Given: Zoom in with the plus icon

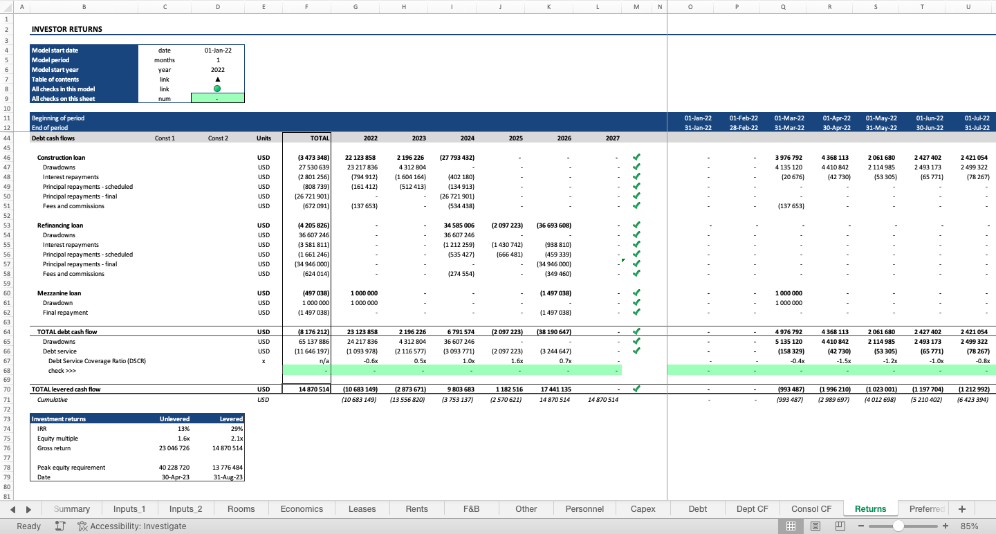Looking at the screenshot, I should pos(946,526).
